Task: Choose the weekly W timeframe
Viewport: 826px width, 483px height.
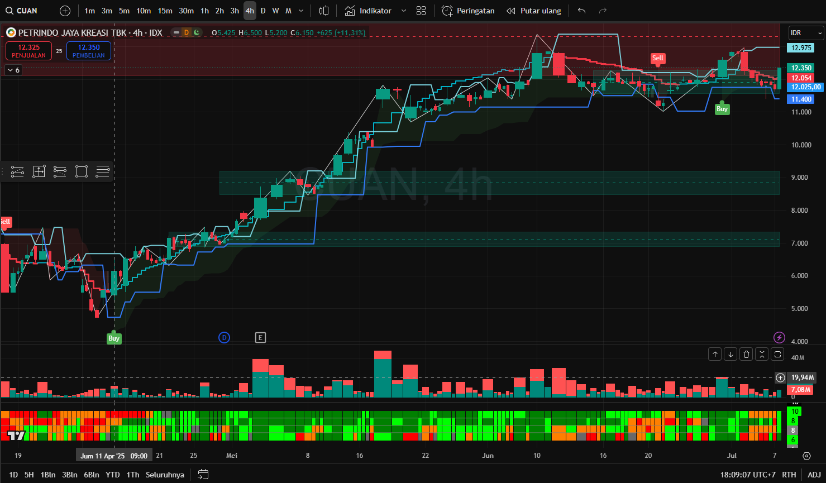Action: 275,11
